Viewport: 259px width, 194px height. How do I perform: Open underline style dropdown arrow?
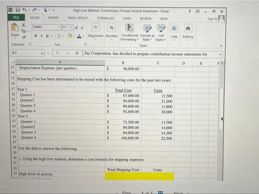pyautogui.click(x=51, y=36)
